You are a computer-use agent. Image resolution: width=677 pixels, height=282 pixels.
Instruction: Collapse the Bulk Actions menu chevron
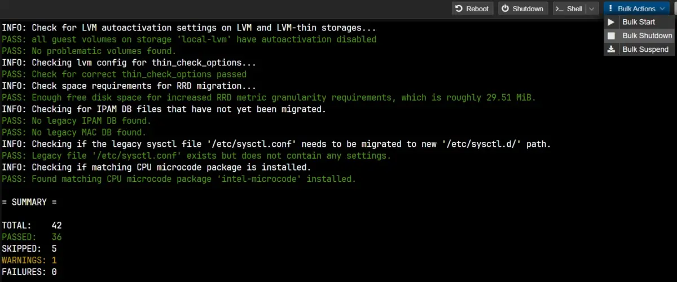pos(662,8)
